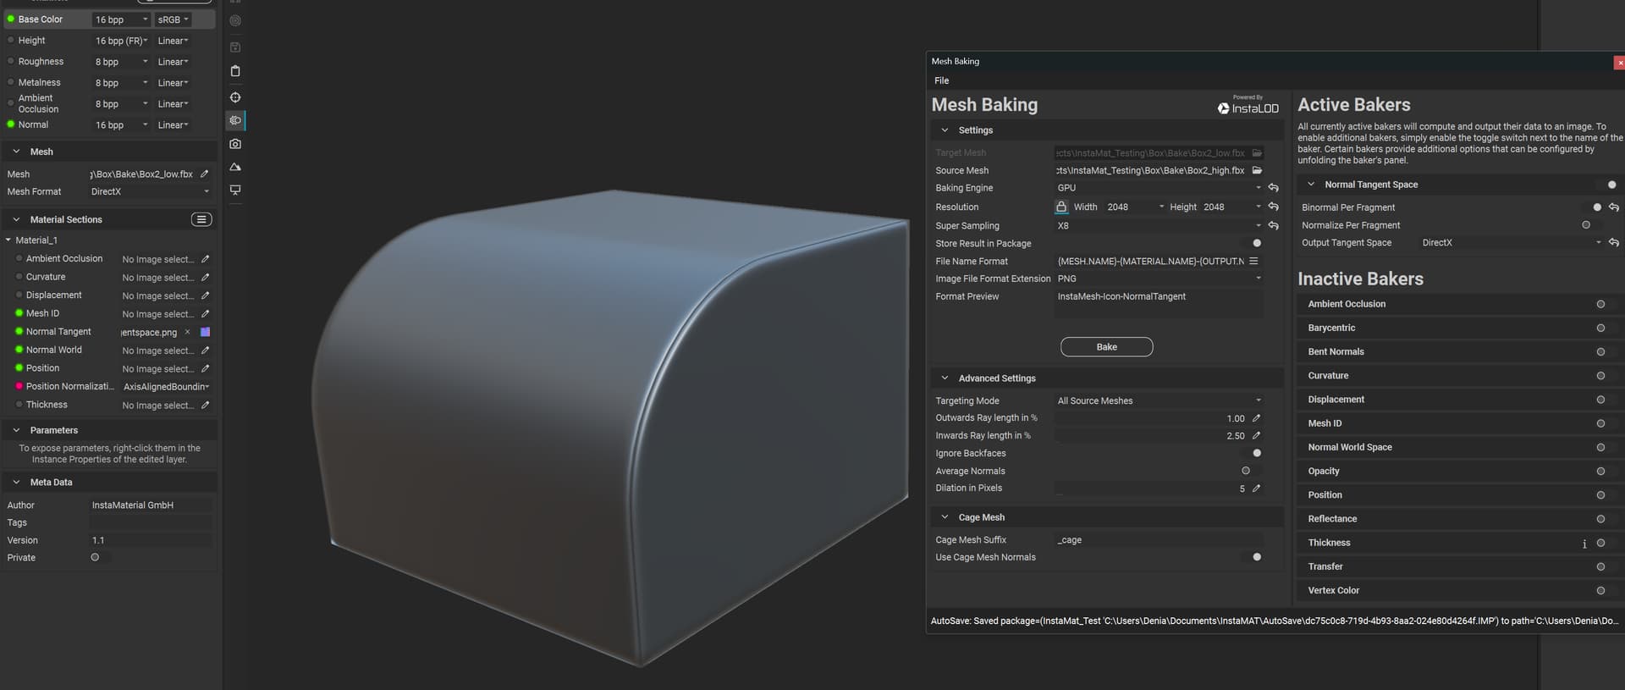Pick image for Ambient Occlusion with pencil icon
1625x690 pixels.
(x=205, y=259)
